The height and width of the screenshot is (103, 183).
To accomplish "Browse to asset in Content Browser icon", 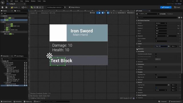I will 7,7.
